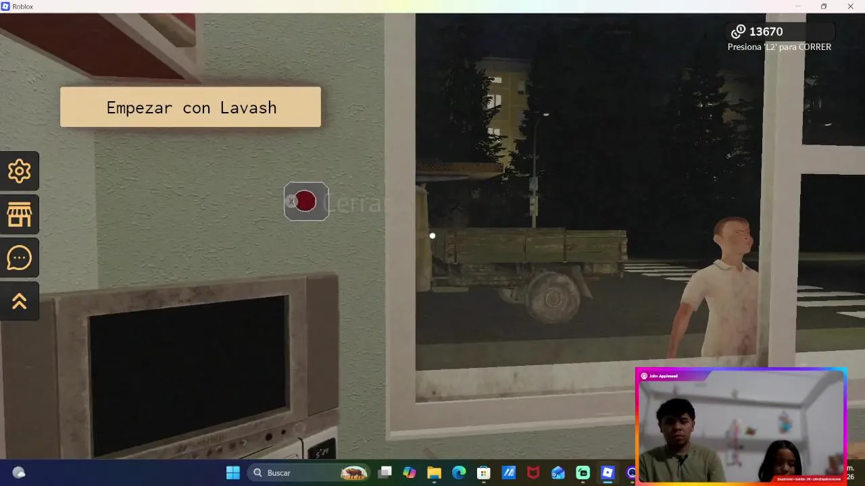This screenshot has height=486, width=865.
Task: Open Task View in the taskbar
Action: tap(385, 473)
